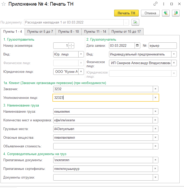Click the Уполномоченное лицо input field
The height and width of the screenshot is (188, 184).
pos(103,98)
